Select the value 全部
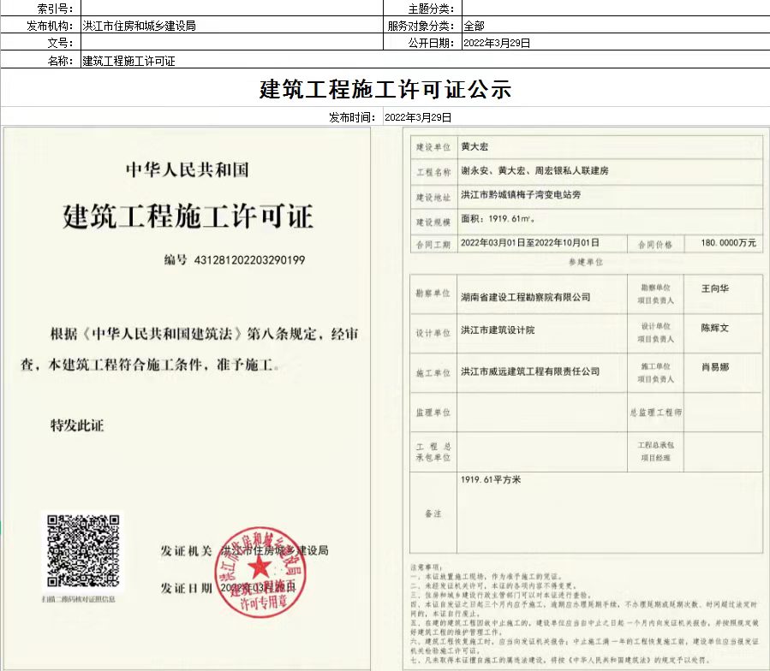Image resolution: width=770 pixels, height=671 pixels. 474,26
